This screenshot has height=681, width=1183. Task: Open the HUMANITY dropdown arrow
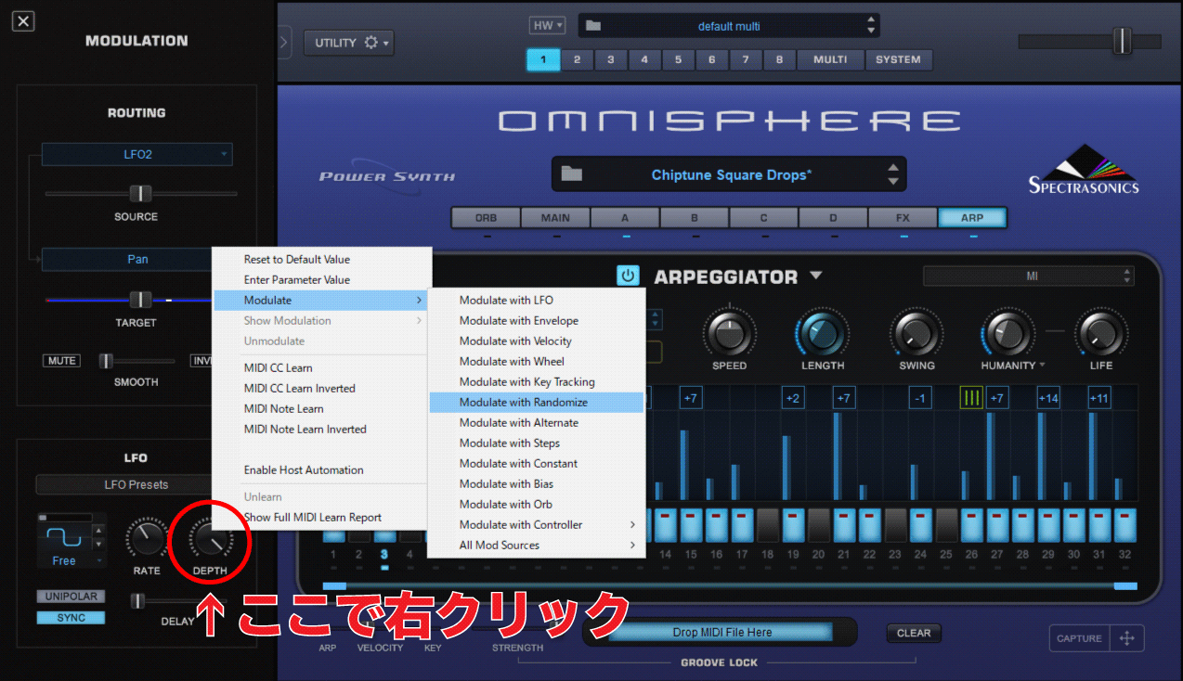(1043, 366)
